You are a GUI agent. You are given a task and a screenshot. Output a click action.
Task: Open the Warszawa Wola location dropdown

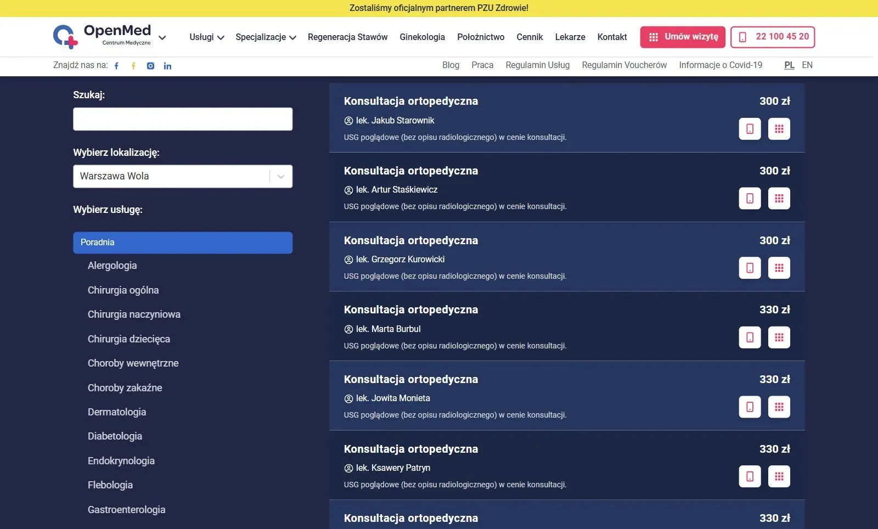pyautogui.click(x=183, y=176)
